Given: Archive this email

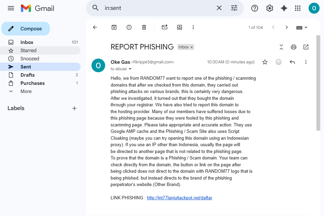Looking at the screenshot, I should pyautogui.click(x=114, y=27).
